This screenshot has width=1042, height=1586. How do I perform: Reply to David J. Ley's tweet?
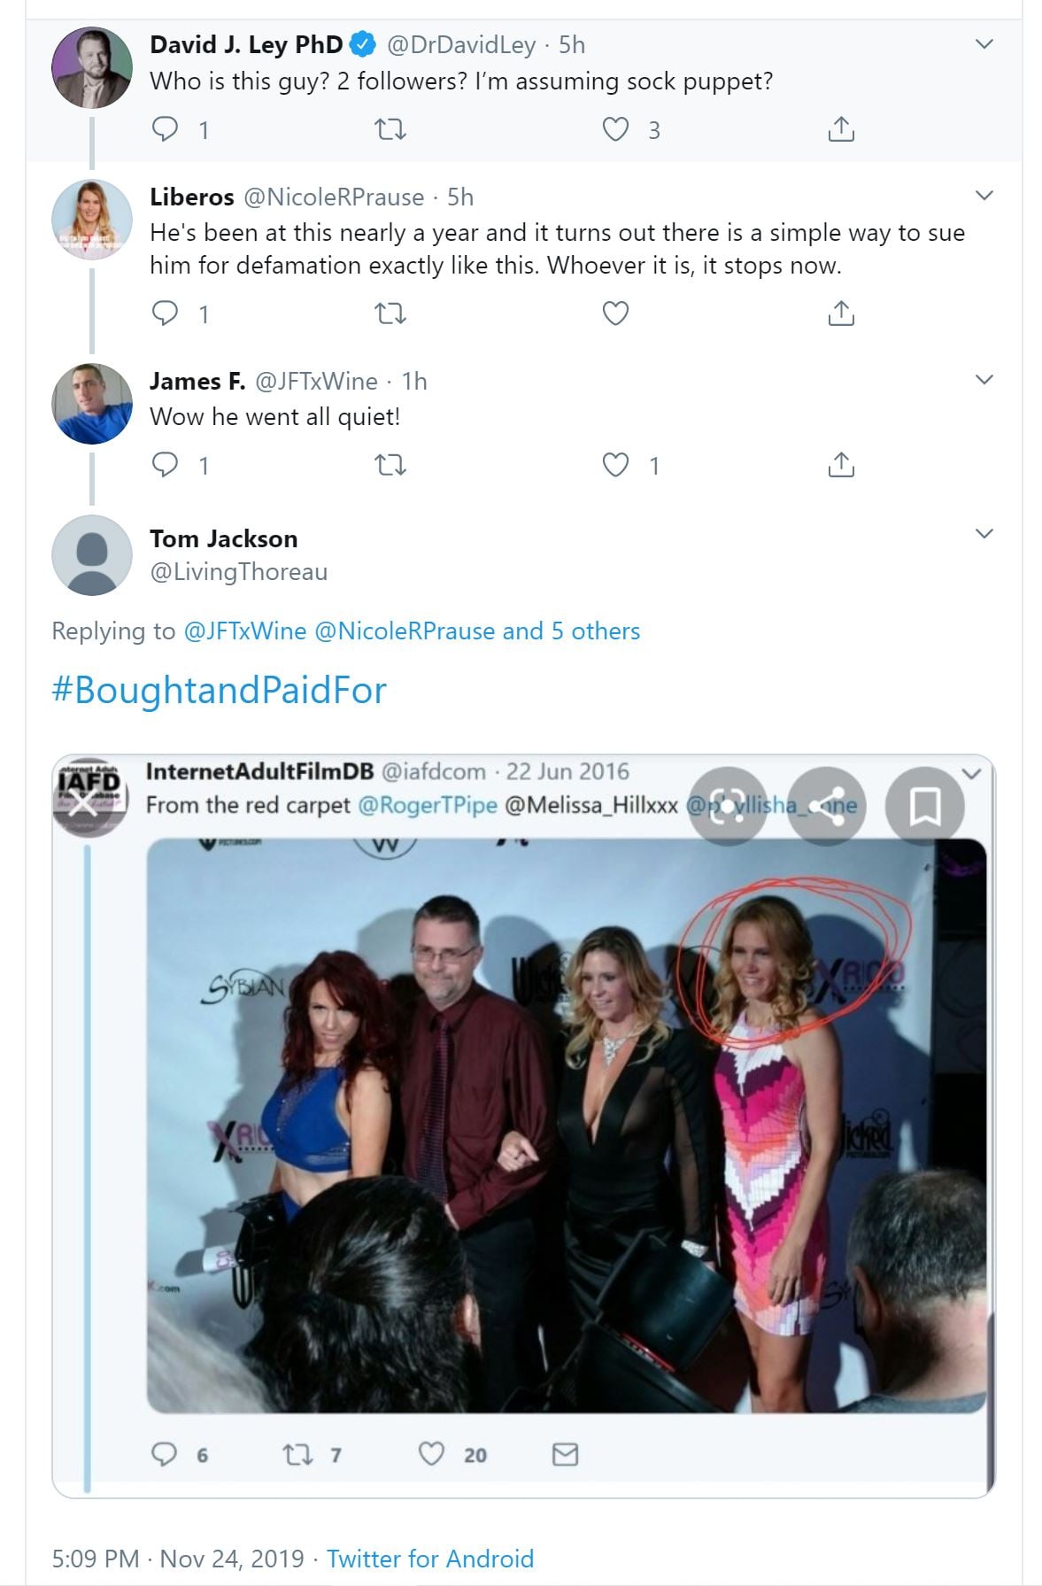(166, 129)
